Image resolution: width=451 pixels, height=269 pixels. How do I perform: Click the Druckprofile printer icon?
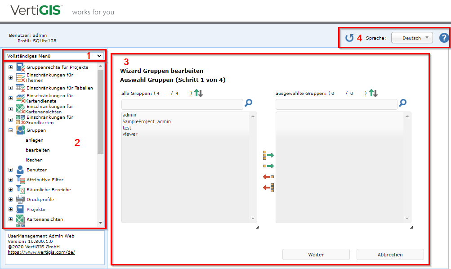[20, 199]
